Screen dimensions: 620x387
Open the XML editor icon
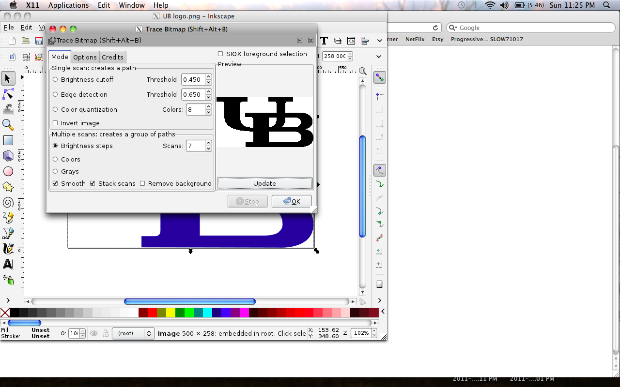tap(351, 41)
